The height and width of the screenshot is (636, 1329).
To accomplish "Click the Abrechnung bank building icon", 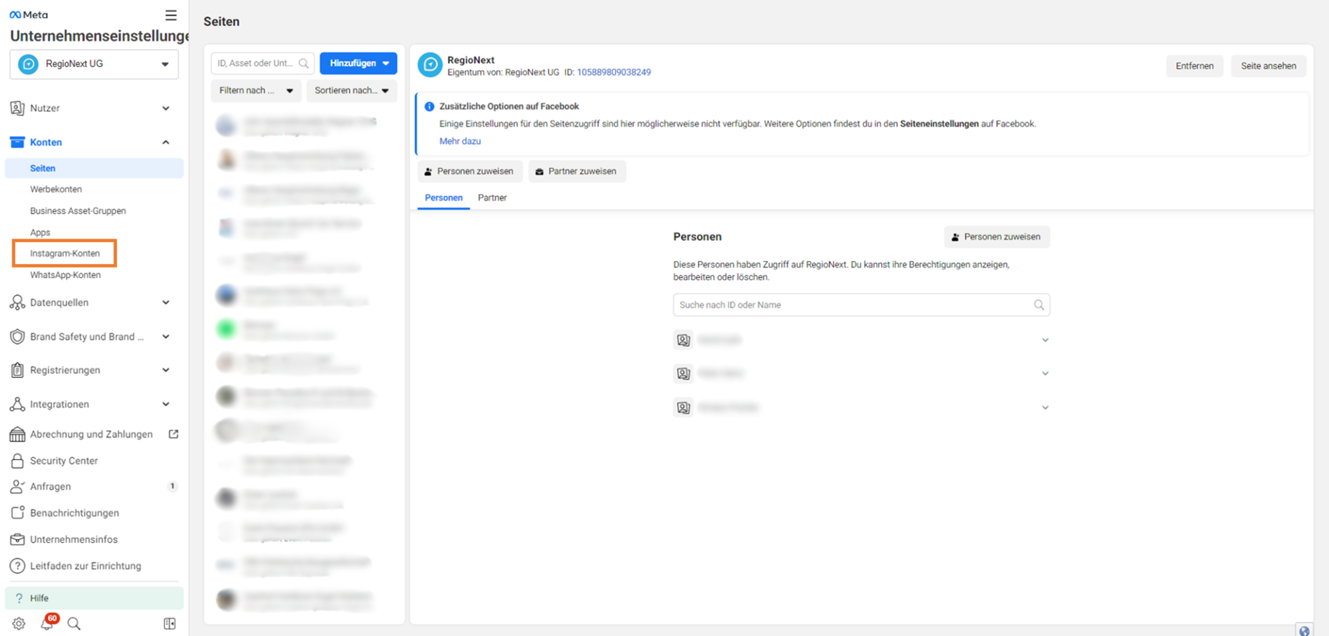I will [x=17, y=434].
